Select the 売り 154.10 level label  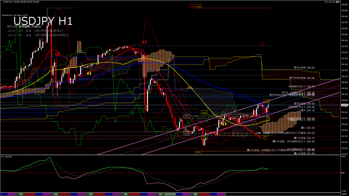click(307, 110)
